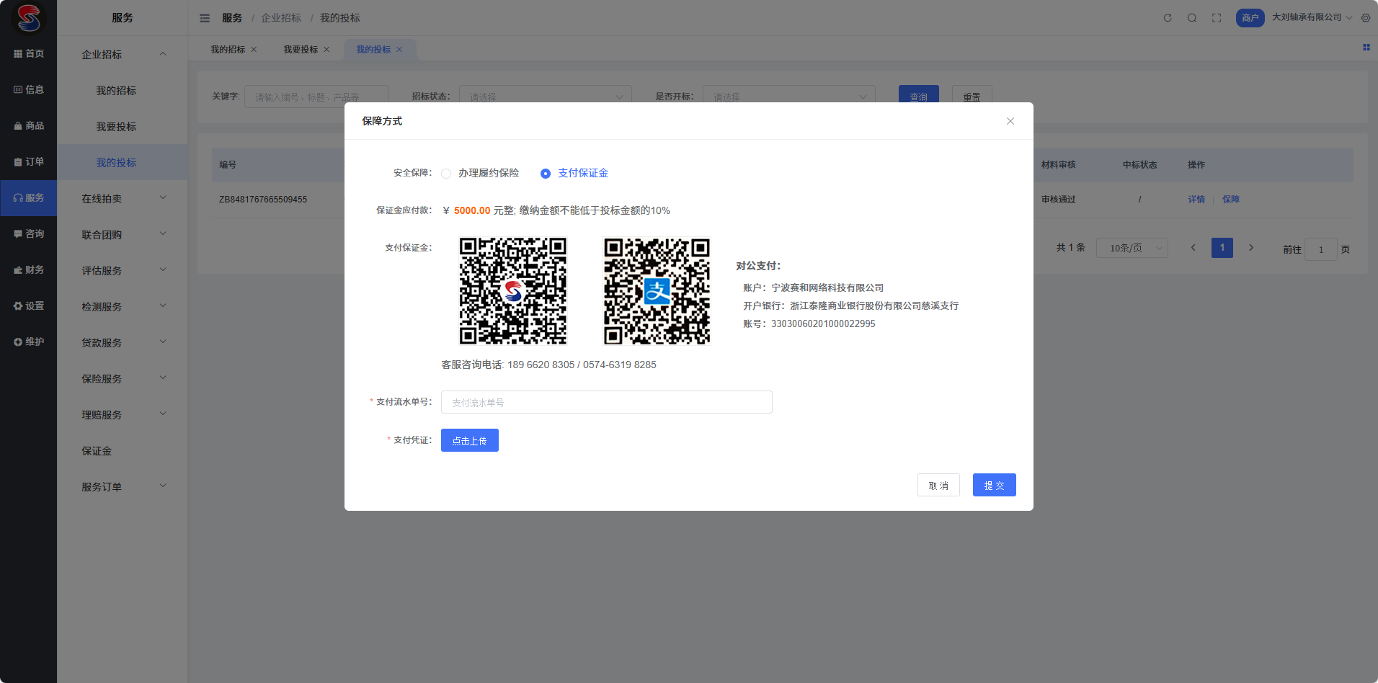1378x683 pixels.
Task: Click the 点击上传 upload button
Action: tap(469, 440)
